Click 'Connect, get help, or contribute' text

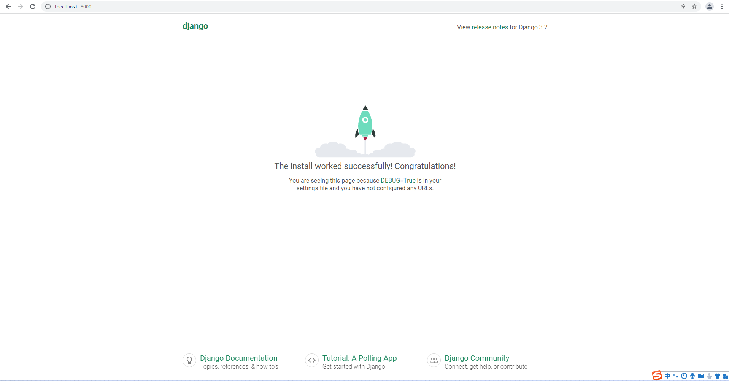pos(486,366)
